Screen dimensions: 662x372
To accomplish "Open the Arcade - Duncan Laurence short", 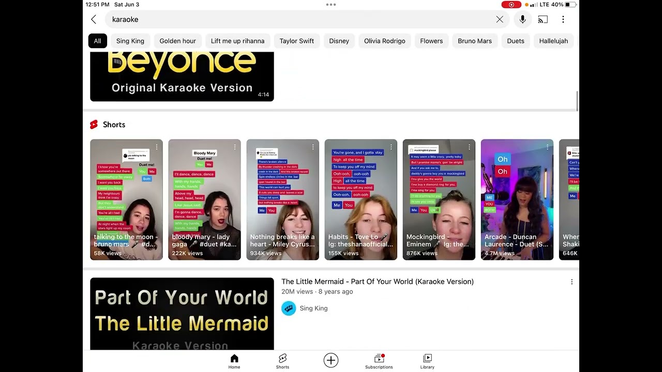I will tap(517, 199).
